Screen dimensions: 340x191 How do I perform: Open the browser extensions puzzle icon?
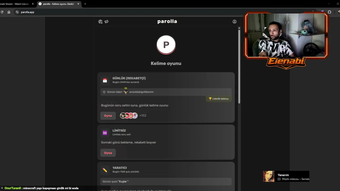(x=329, y=12)
